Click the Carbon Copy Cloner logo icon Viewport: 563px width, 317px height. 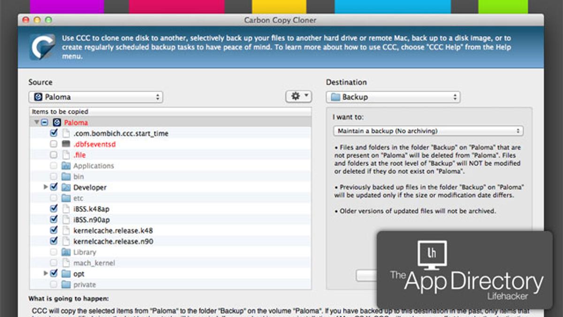43,47
